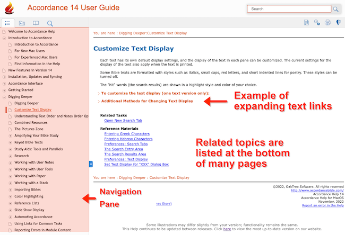
Task: Open the A-Z Index tab icon
Action: 22,23
